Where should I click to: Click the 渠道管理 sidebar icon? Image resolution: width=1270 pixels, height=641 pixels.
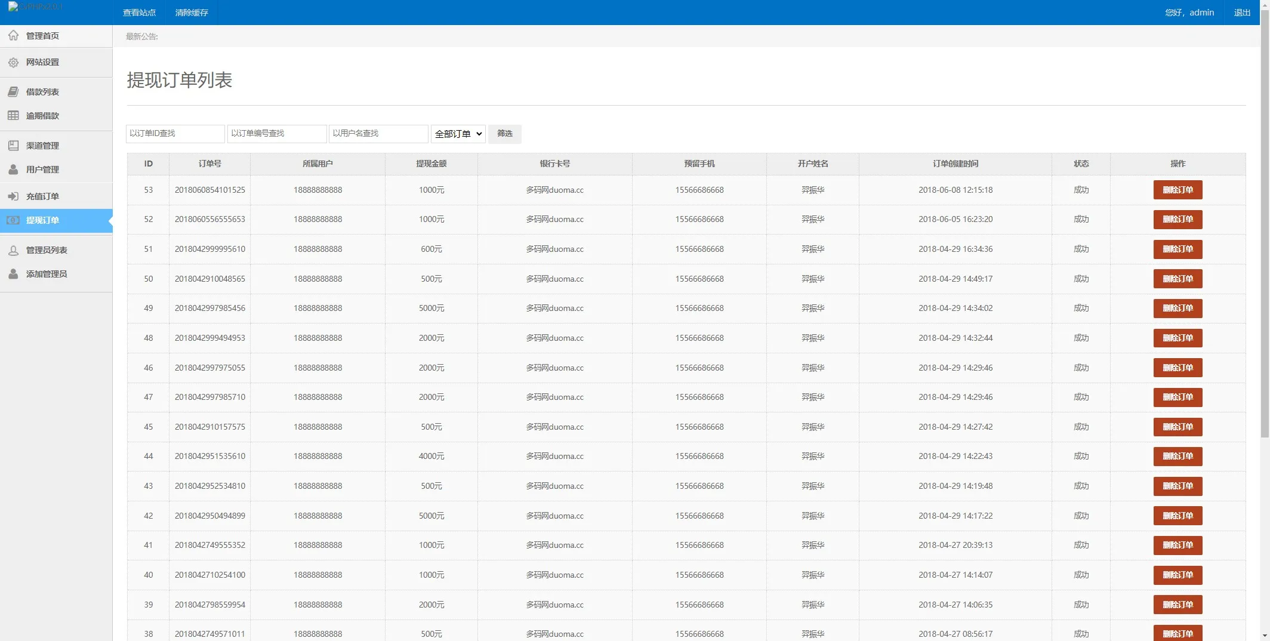[13, 146]
